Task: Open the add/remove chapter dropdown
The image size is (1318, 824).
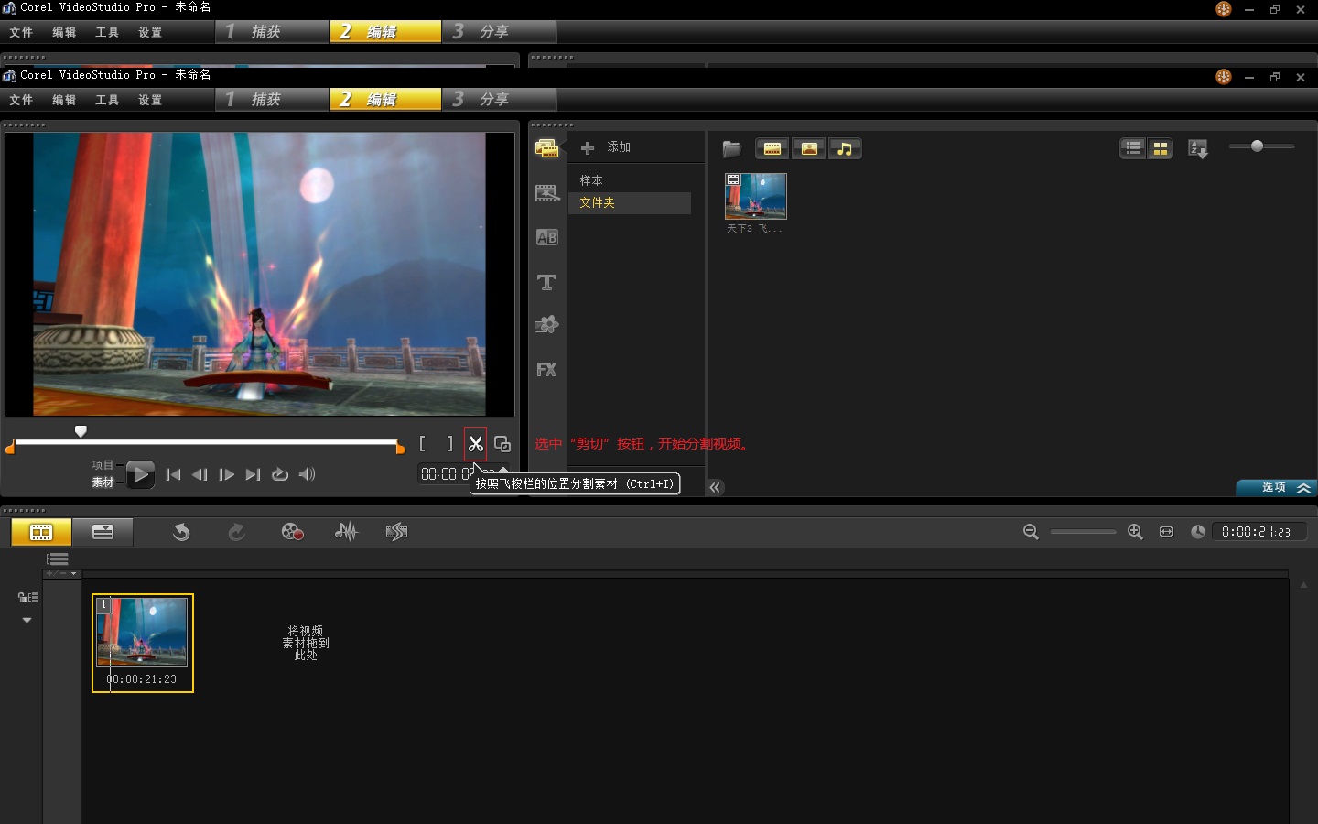Action: click(62, 574)
